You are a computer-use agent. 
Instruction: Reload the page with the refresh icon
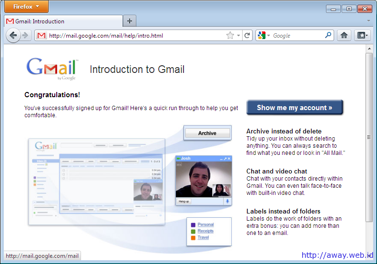(x=247, y=36)
